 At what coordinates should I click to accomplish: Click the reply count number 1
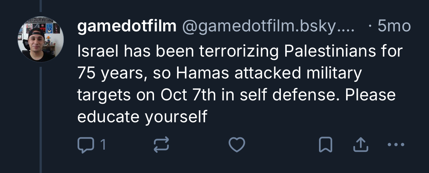(x=103, y=145)
